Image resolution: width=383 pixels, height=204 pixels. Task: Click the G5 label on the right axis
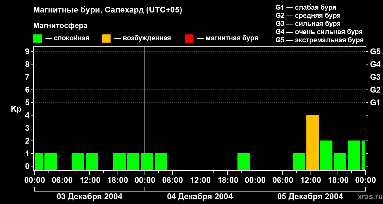click(x=375, y=52)
